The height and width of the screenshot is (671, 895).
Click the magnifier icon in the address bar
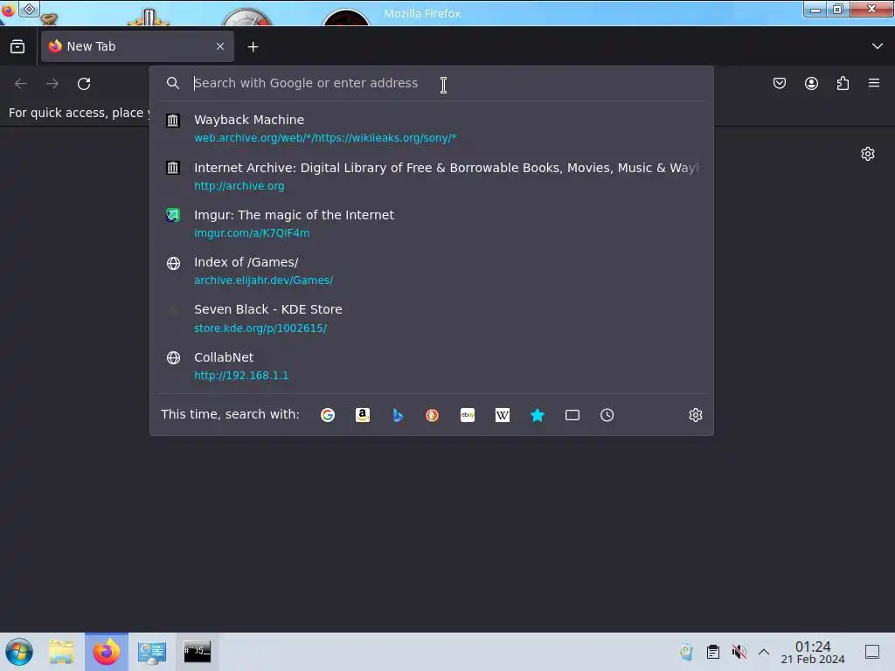coord(173,83)
